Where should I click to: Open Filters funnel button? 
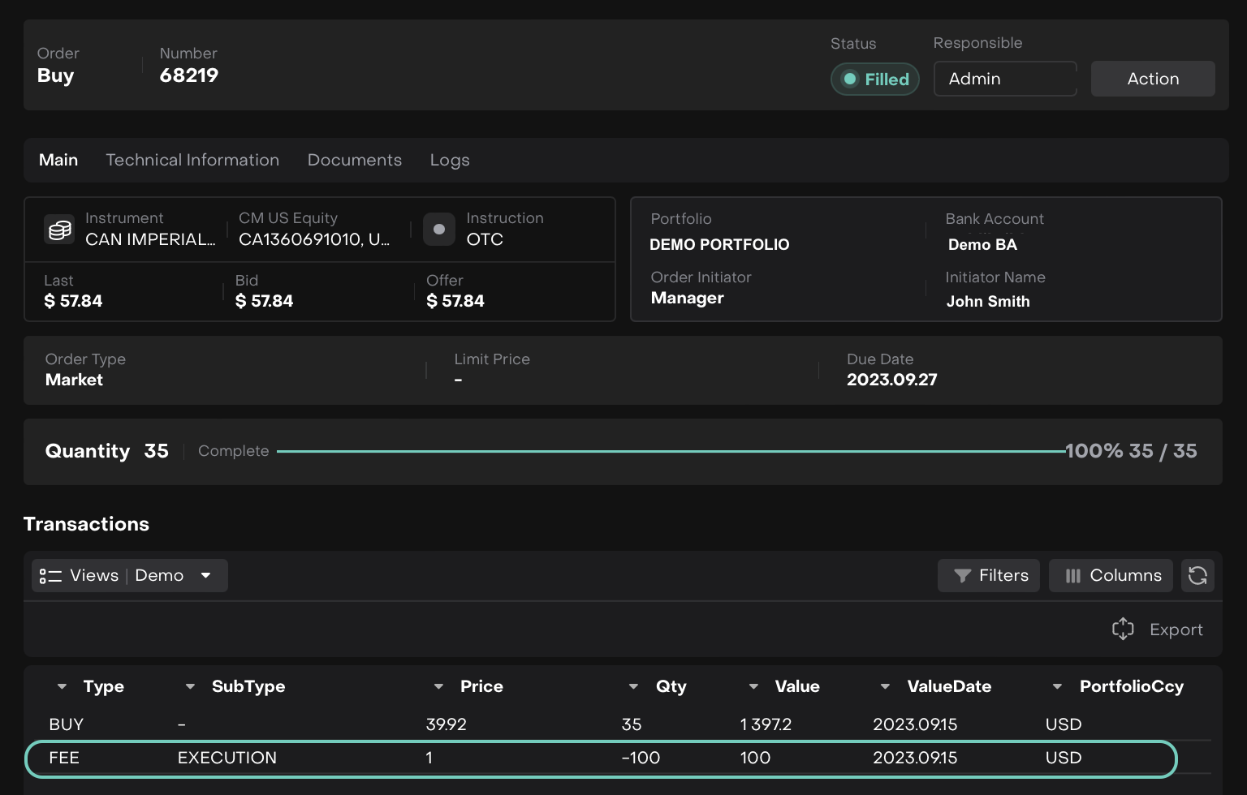pos(988,576)
